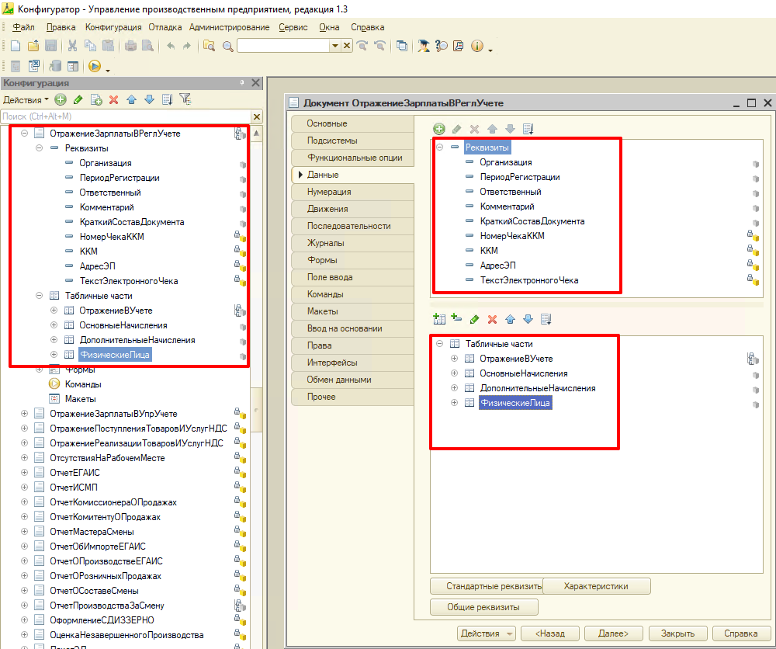Collapse Реквизиты node in the Конфигурация tree
This screenshot has height=649, width=776.
coord(40,148)
